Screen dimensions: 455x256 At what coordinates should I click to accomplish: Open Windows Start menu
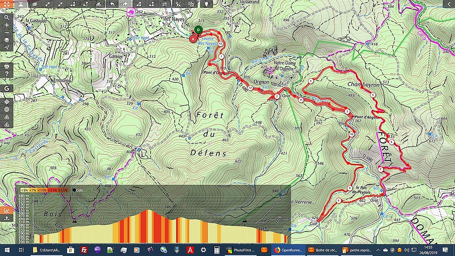[7, 250]
